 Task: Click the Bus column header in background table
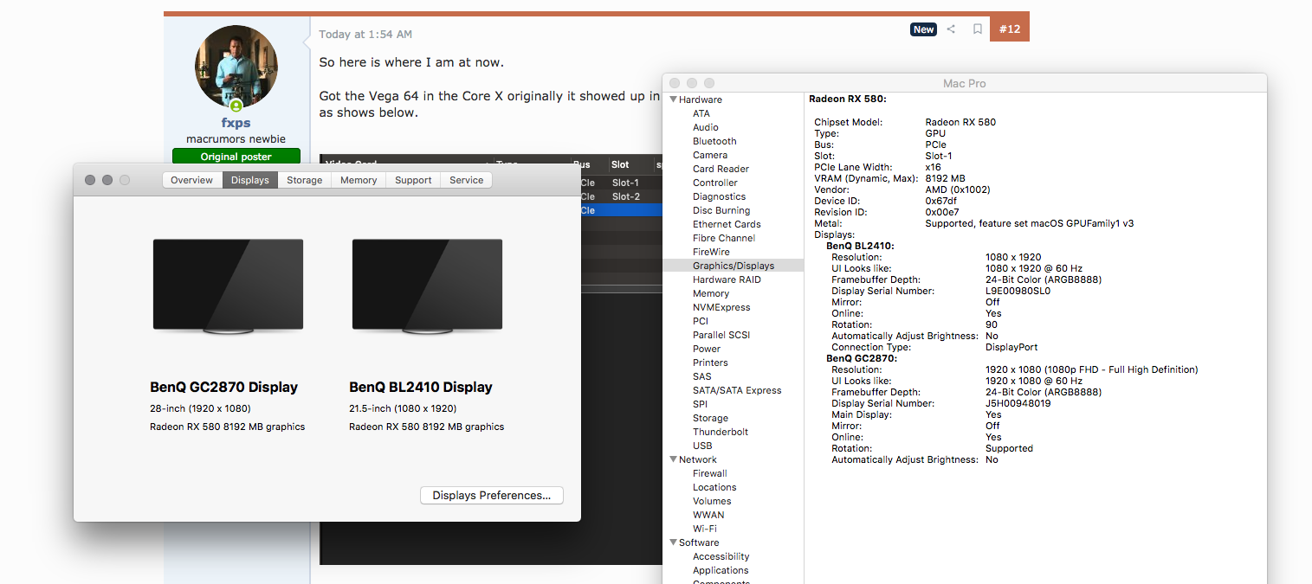point(581,164)
